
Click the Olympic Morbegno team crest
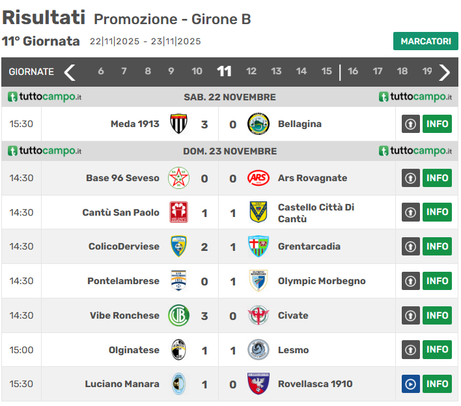coord(258,281)
